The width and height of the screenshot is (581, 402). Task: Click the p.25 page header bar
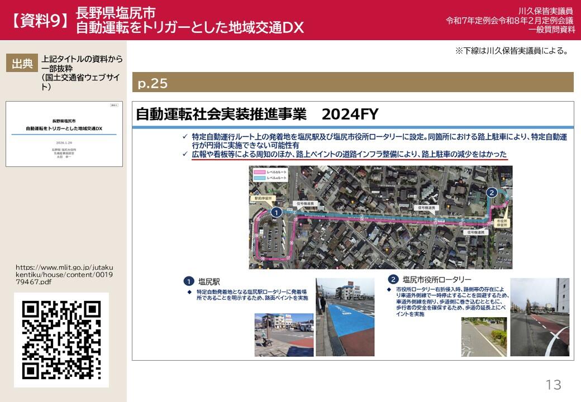(x=353, y=83)
